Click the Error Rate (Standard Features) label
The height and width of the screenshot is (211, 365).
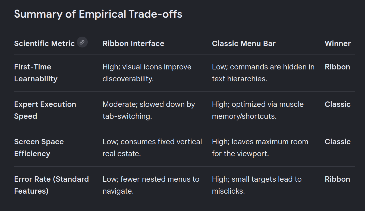point(51,185)
